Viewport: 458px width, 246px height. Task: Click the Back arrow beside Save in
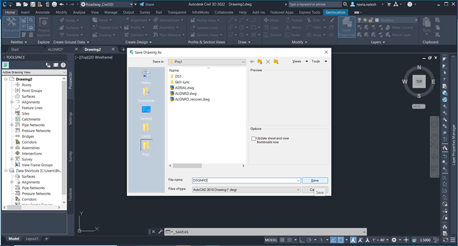click(252, 61)
